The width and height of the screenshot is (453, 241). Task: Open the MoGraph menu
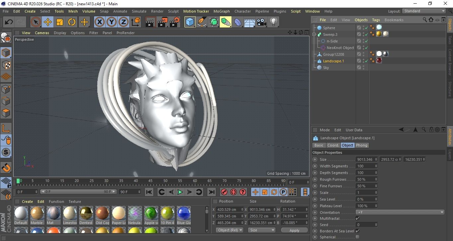[222, 11]
